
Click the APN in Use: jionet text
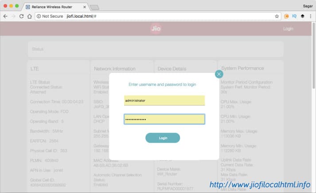(x=47, y=170)
